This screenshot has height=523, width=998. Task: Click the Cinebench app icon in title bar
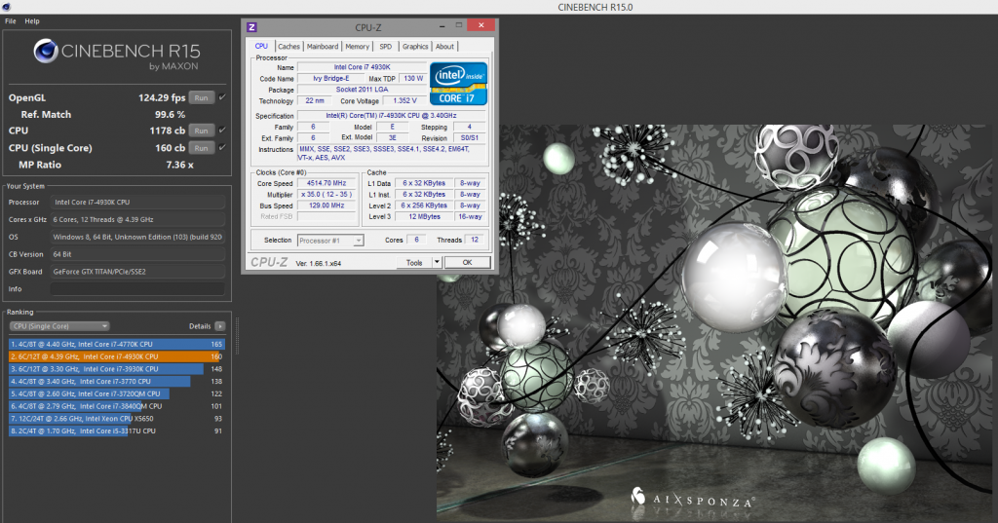click(6, 7)
